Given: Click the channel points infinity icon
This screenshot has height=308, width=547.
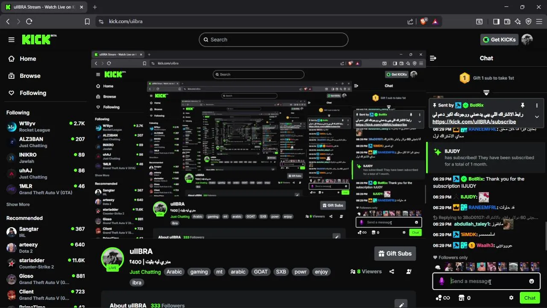Looking at the screenshot, I should point(443,298).
